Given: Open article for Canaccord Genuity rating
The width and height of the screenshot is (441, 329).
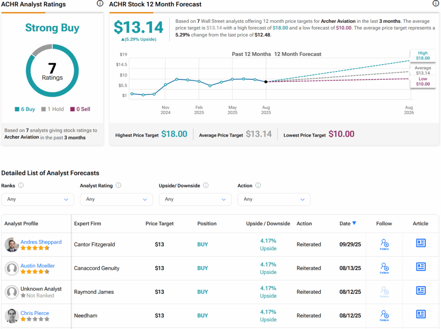Looking at the screenshot, I should point(421,267).
